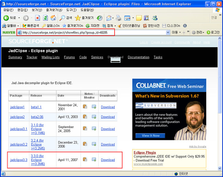Click View It Now ad button
223x177 pixels.
click(150, 136)
